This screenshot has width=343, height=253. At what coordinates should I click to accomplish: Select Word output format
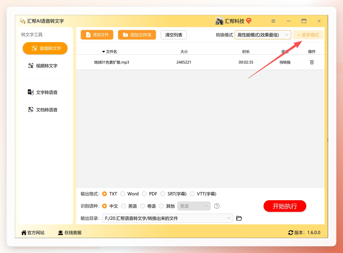(123, 194)
